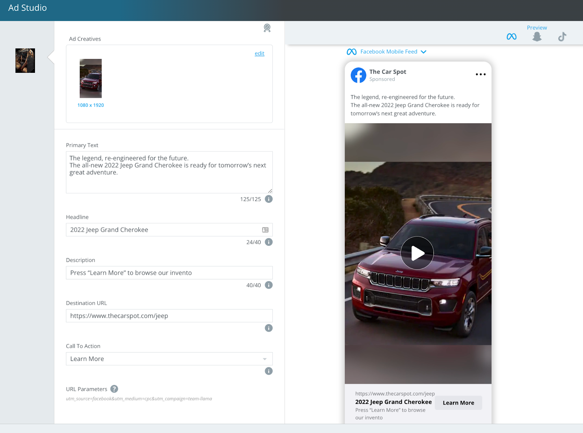Click info icon for Primary Text
Viewport: 583px width, 433px height.
click(269, 199)
